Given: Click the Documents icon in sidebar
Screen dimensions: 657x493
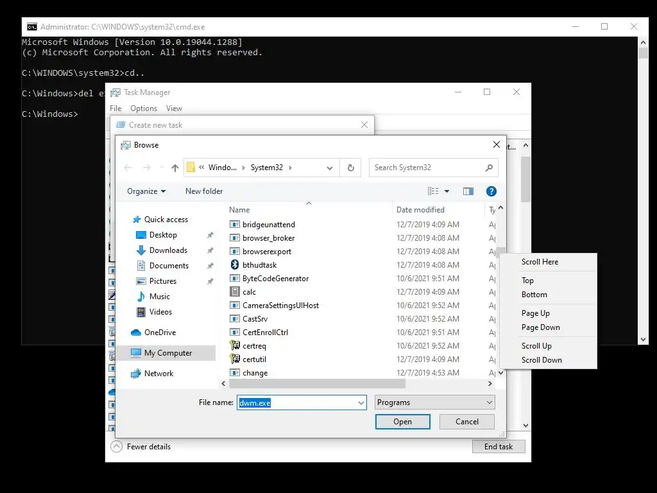Looking at the screenshot, I should (141, 265).
